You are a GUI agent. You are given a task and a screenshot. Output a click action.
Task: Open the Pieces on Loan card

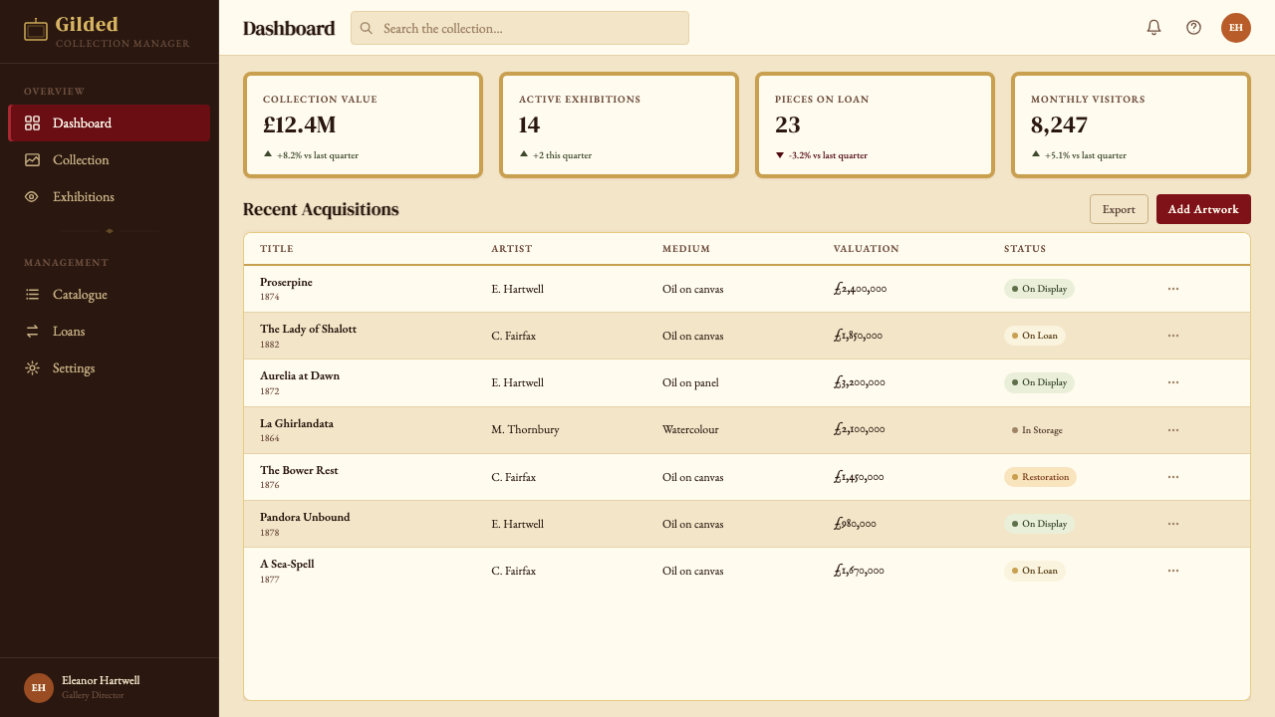pyautogui.click(x=876, y=124)
